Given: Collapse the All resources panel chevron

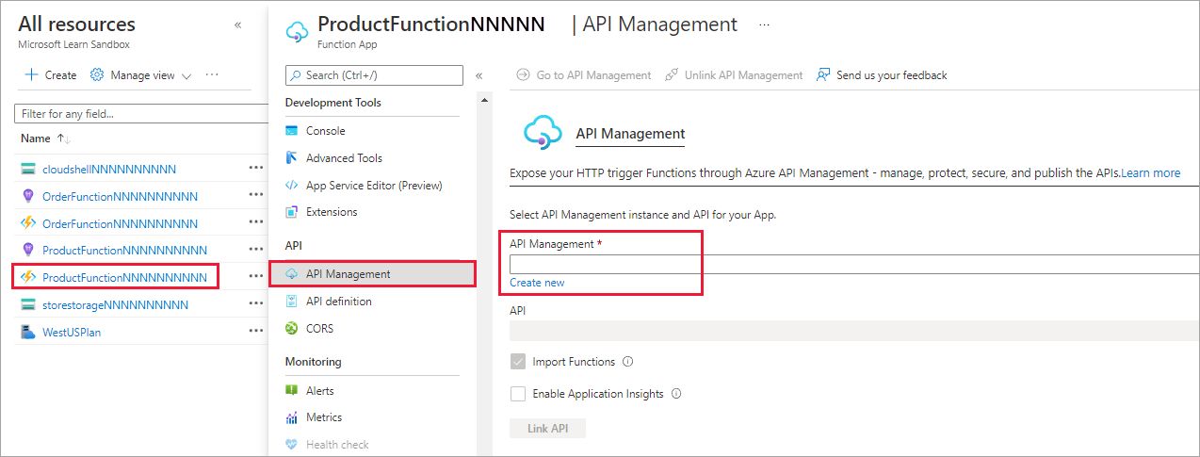Looking at the screenshot, I should (237, 25).
